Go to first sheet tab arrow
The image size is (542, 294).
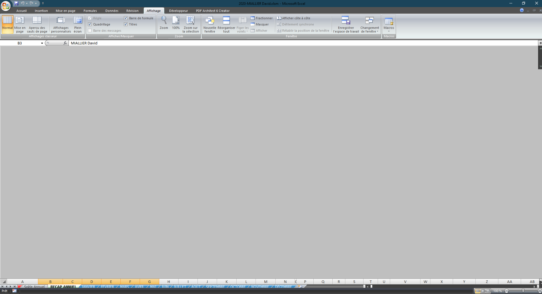tap(2, 286)
